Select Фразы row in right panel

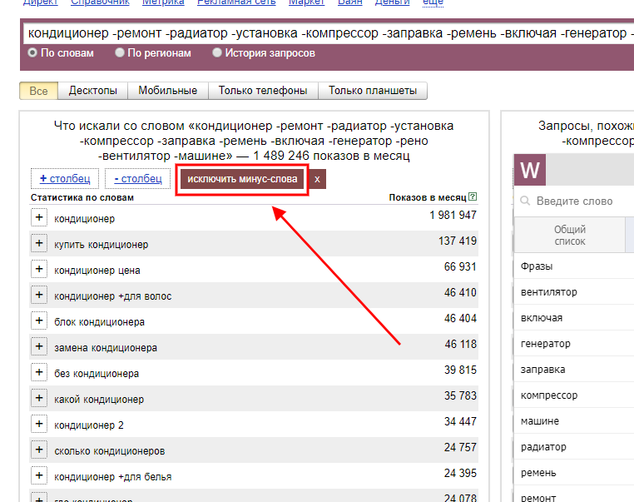tap(574, 266)
